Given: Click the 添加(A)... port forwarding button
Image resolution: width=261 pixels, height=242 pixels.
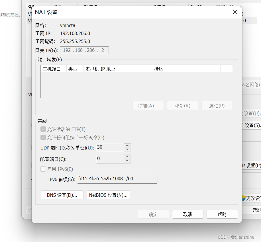Looking at the screenshot, I should pyautogui.click(x=148, y=106).
